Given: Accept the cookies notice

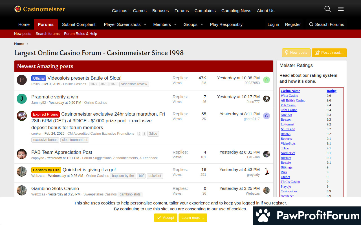Looking at the screenshot, I should click(x=166, y=218).
